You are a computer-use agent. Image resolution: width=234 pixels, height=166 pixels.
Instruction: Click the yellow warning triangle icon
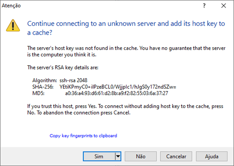13,25
